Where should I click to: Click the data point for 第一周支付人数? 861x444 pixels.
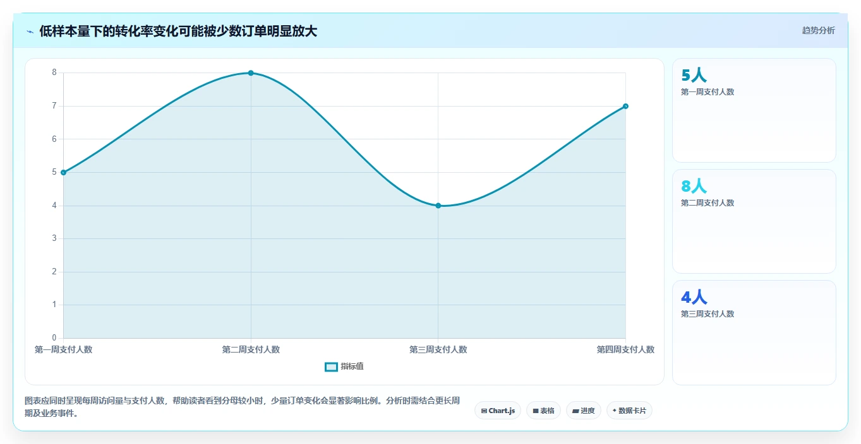tap(63, 172)
